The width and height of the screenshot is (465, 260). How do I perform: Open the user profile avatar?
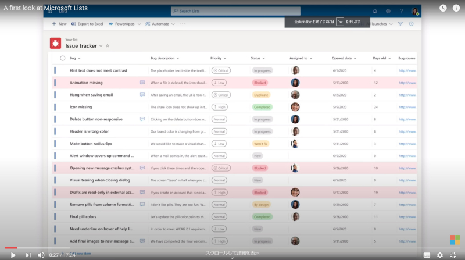coord(414,11)
